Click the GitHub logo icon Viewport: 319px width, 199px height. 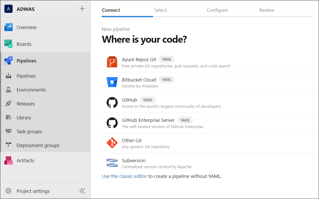pos(112,102)
